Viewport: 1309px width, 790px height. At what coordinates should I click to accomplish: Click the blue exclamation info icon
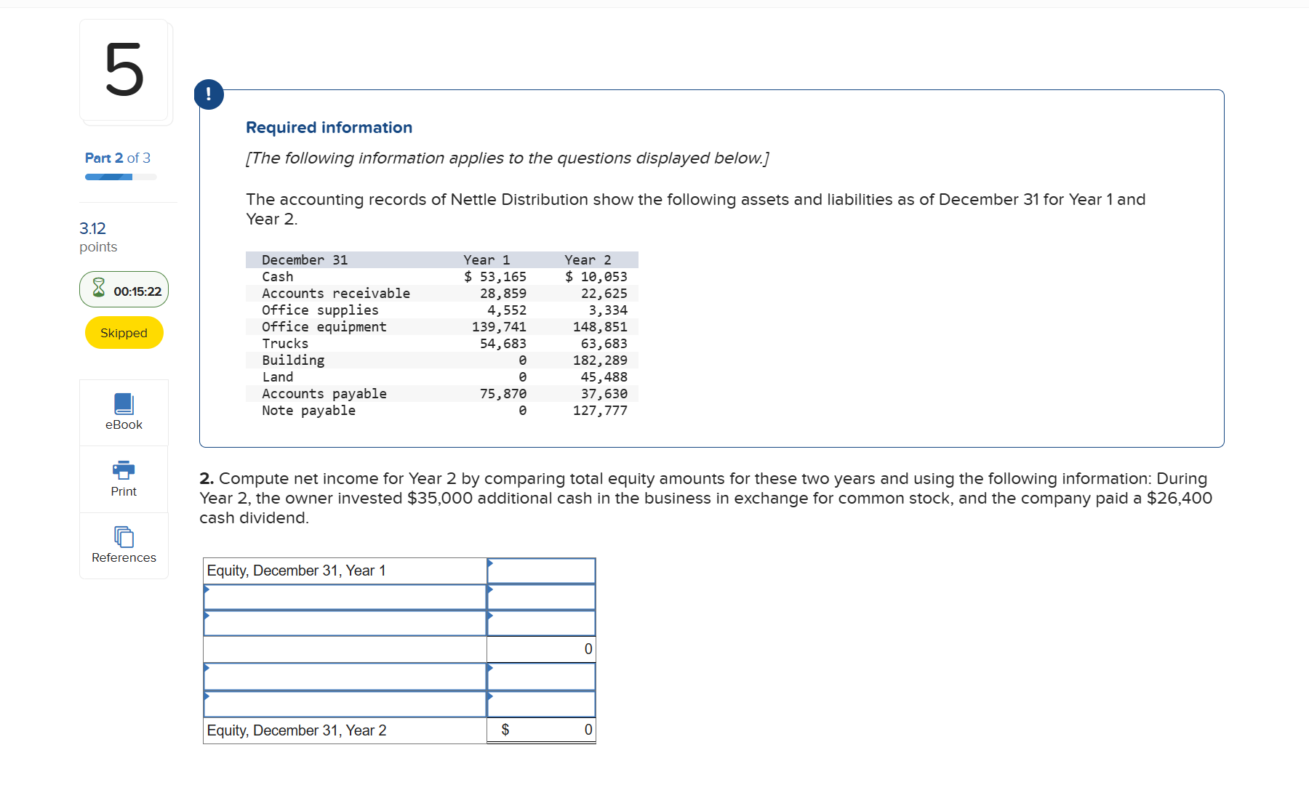[x=209, y=94]
